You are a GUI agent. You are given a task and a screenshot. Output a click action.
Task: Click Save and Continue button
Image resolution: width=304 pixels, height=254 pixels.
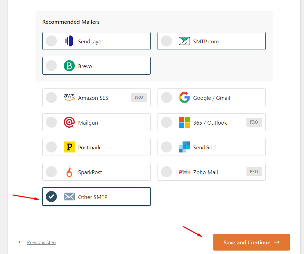[x=252, y=242]
